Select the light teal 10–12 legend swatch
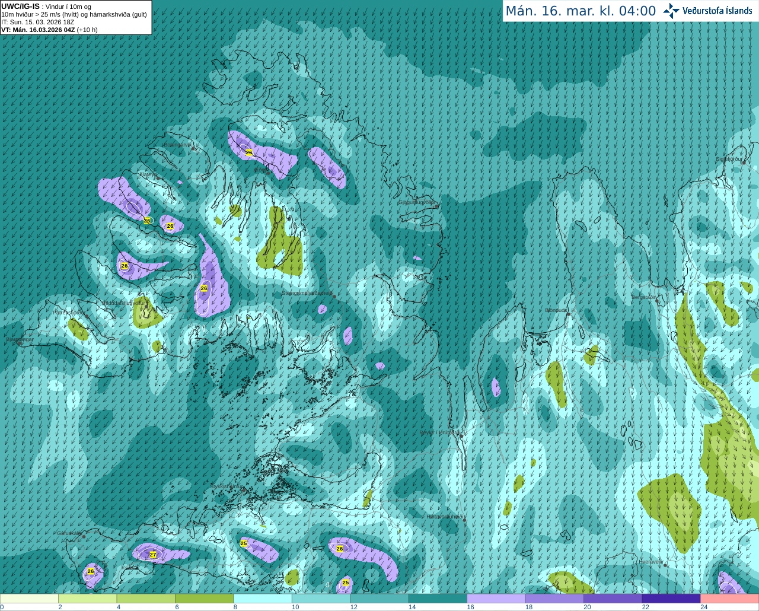This screenshot has height=611, width=759. point(321,599)
